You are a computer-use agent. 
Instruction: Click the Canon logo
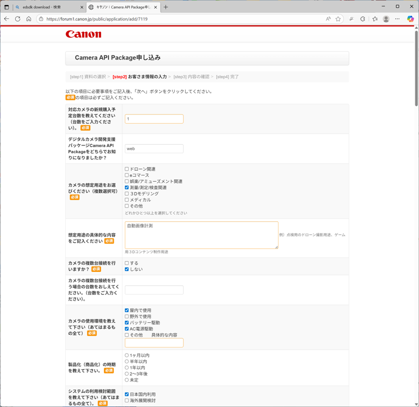[83, 34]
